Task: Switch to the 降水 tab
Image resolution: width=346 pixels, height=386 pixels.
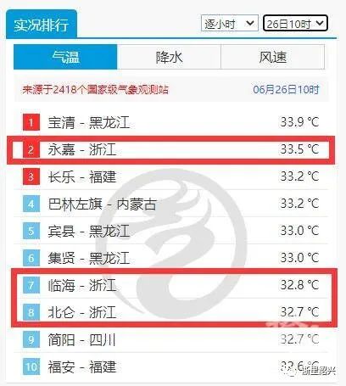Action: tap(169, 57)
